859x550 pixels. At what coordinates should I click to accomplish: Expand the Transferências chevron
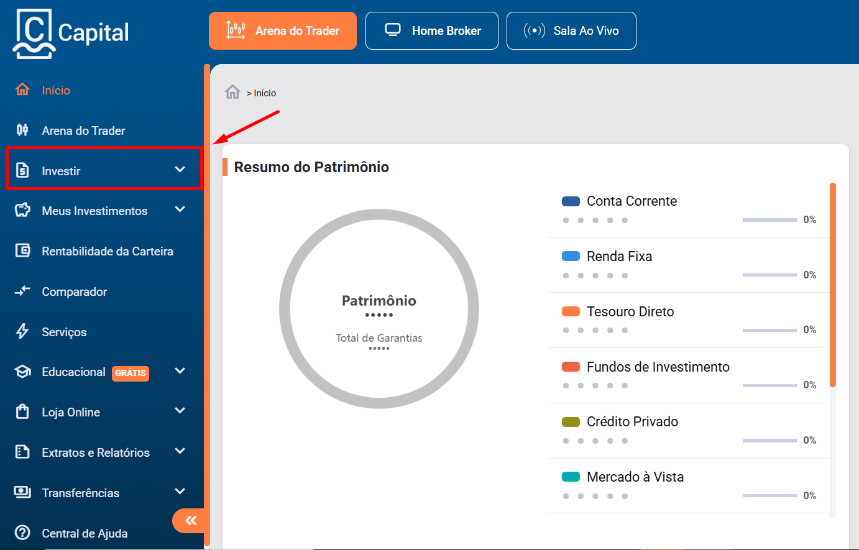(x=180, y=491)
